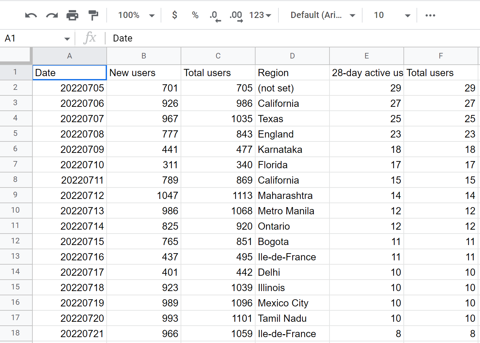480x343 pixels.
Task: Click the Undo arrow icon
Action: pyautogui.click(x=31, y=15)
